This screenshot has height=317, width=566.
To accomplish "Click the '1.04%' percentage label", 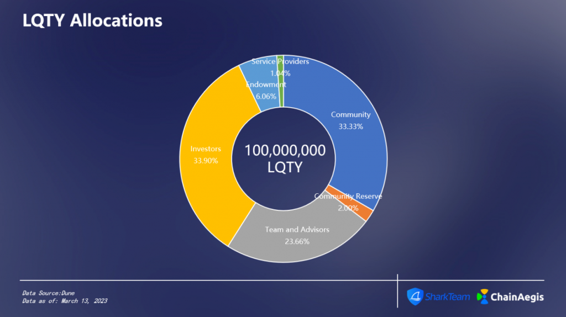I will pos(280,73).
